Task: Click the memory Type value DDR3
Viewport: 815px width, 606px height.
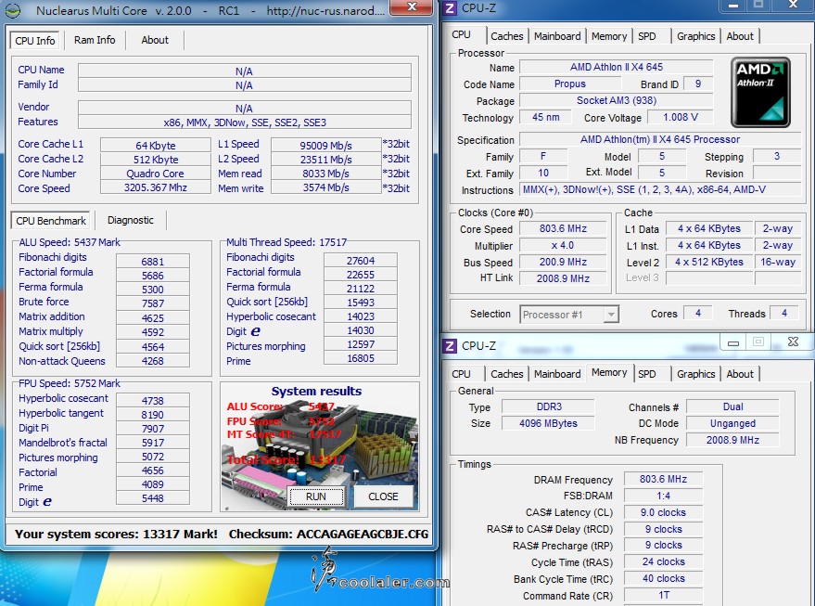Action: [548, 406]
